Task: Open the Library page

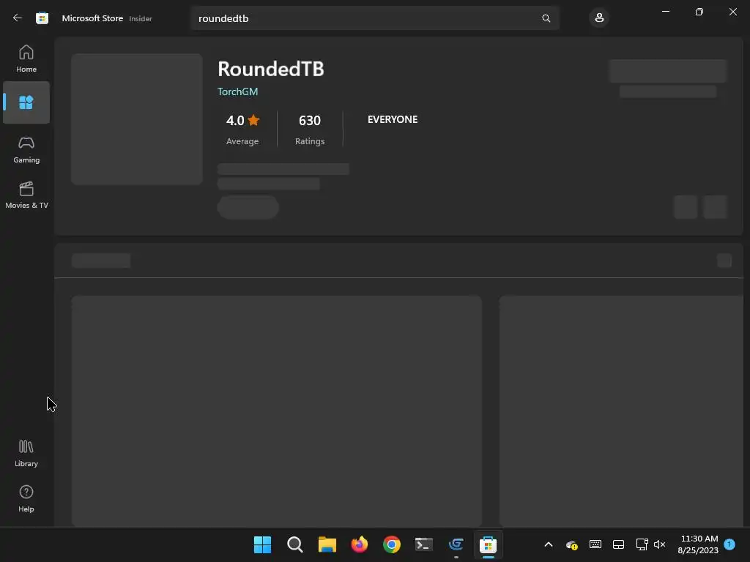Action: [x=26, y=454]
